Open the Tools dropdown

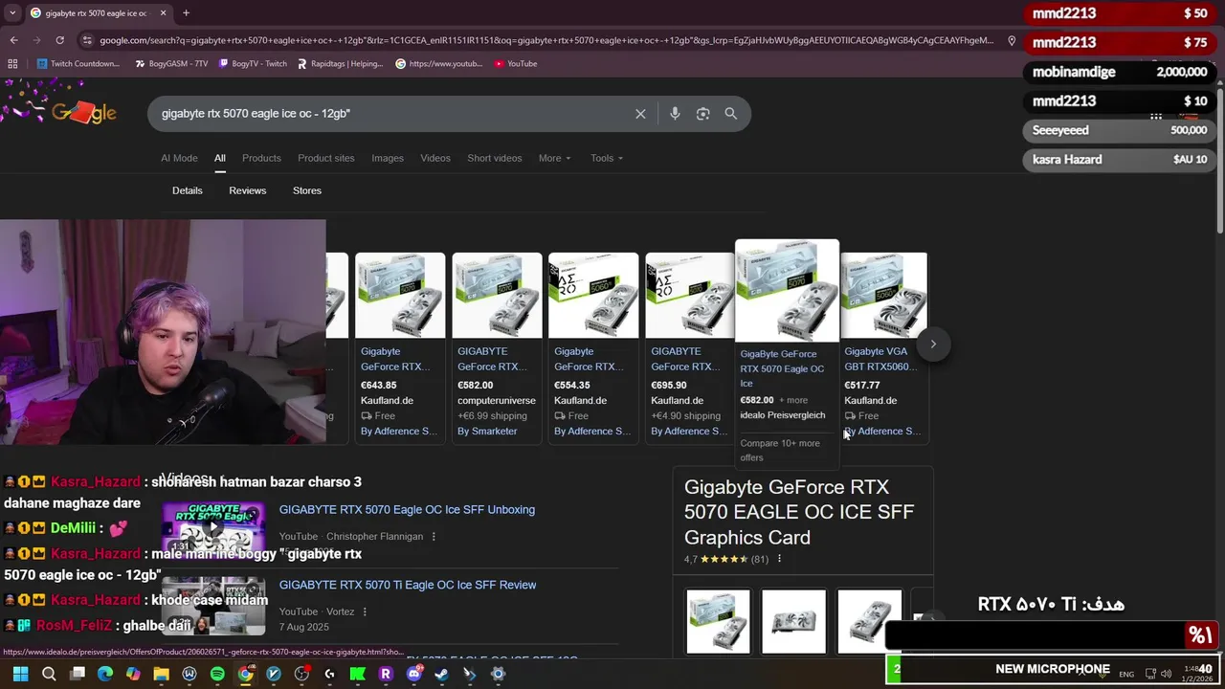click(607, 158)
